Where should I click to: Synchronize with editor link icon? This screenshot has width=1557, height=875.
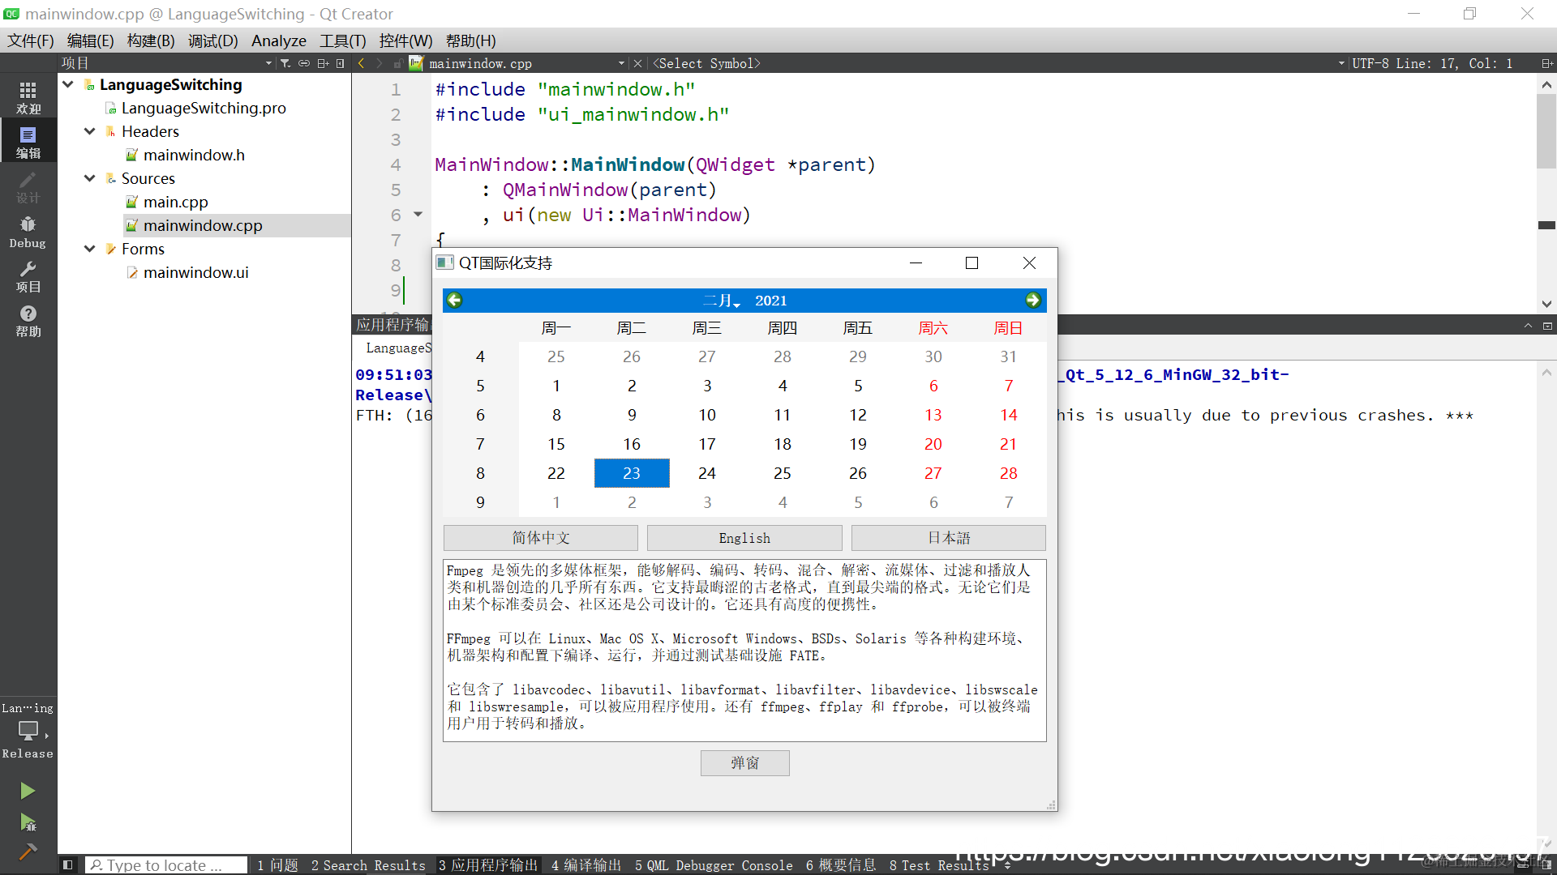coord(304,63)
